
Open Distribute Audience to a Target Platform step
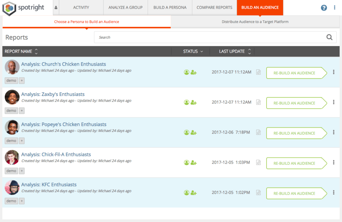tap(255, 22)
